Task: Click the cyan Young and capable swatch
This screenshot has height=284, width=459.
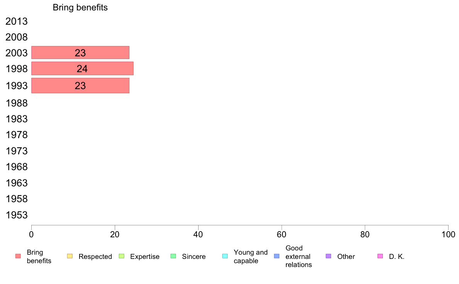Action: pos(225,256)
